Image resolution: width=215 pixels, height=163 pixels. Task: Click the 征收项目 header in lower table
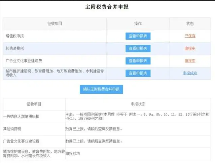tap(34, 104)
